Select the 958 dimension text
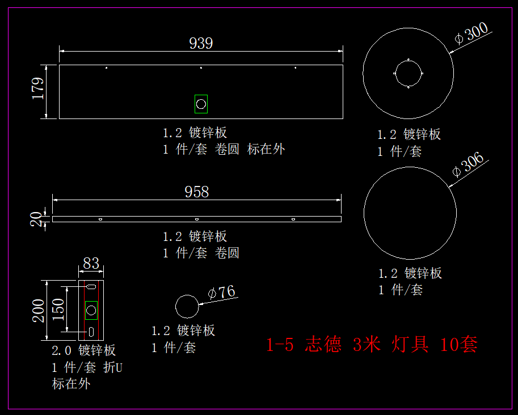Screen dimensions: 518x415 click(x=196, y=192)
